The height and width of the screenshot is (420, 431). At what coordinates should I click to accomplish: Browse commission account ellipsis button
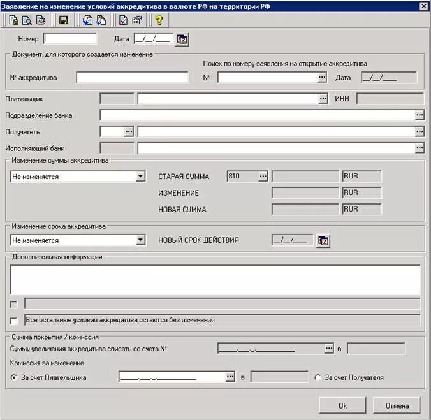(x=230, y=377)
